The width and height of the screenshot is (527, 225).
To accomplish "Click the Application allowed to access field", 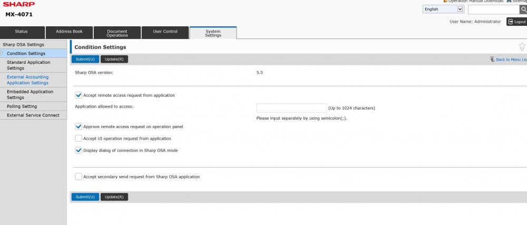I will pos(291,108).
